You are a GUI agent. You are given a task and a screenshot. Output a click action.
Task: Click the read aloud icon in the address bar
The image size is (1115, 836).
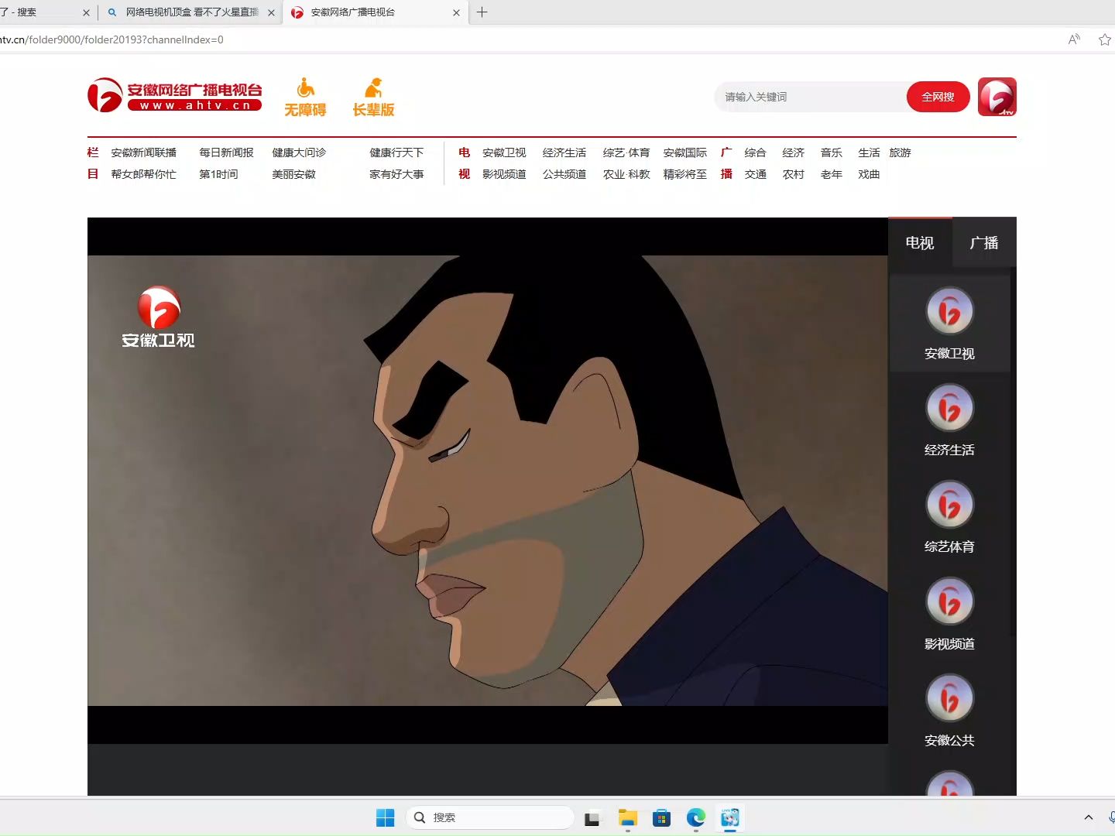1074,39
